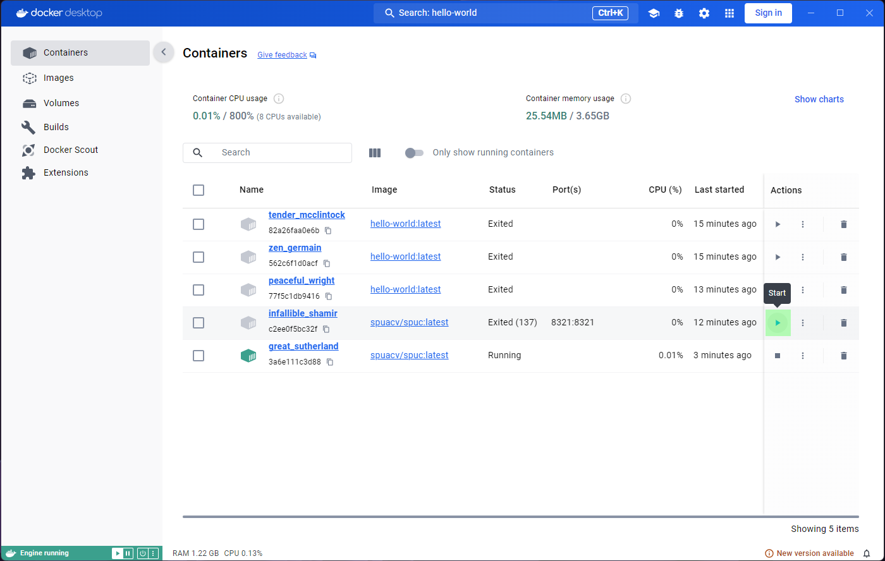This screenshot has height=561, width=885.
Task: Go to Containers in the sidebar
Action: 80,53
